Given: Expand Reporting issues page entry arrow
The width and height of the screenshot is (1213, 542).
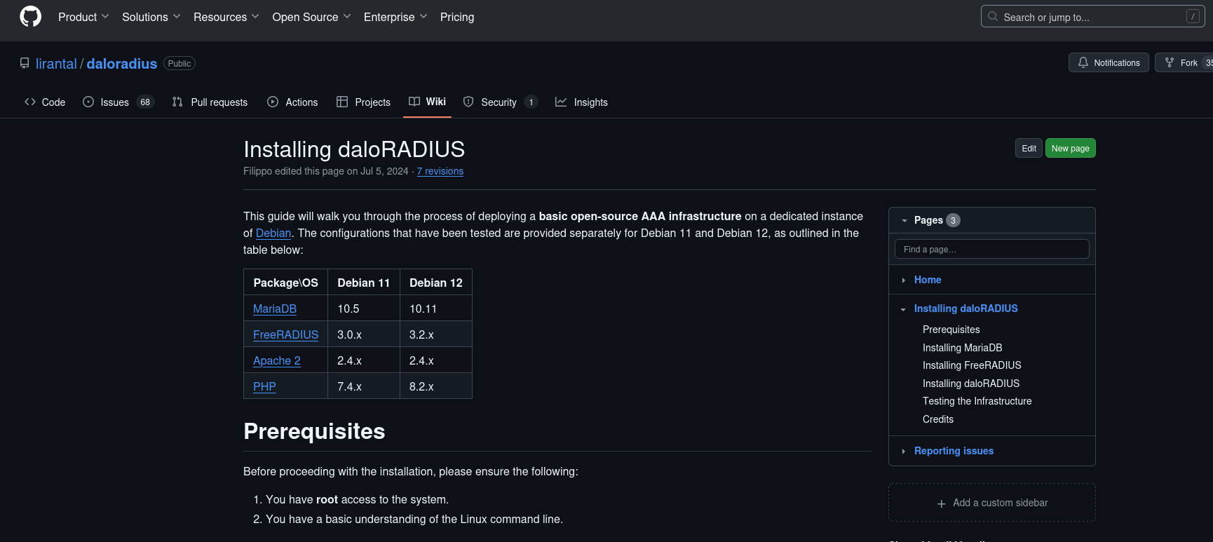Looking at the screenshot, I should point(904,452).
